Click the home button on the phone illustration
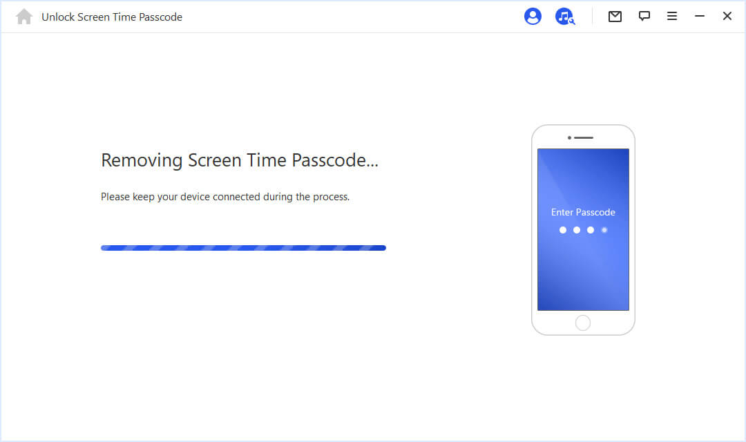This screenshot has height=442, width=746. coord(583,322)
